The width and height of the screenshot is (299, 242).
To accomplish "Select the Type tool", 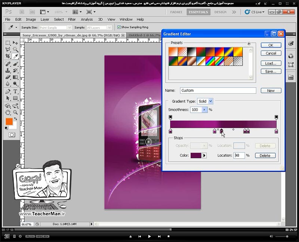I will coord(15,91).
